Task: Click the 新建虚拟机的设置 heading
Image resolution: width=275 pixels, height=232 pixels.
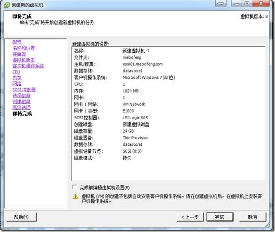Action: click(91, 44)
